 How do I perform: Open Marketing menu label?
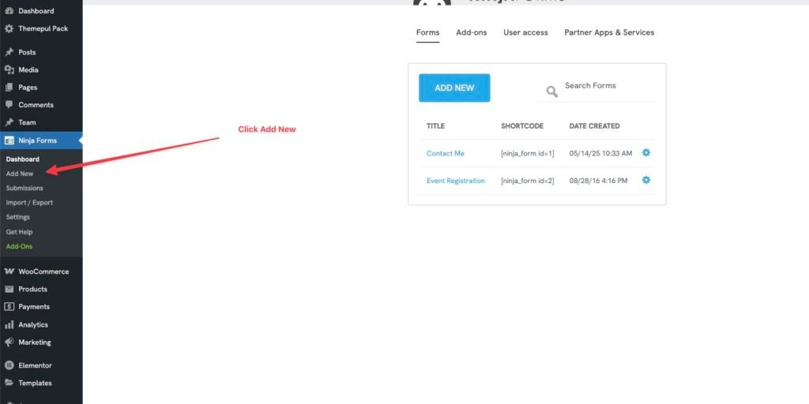pyautogui.click(x=35, y=342)
